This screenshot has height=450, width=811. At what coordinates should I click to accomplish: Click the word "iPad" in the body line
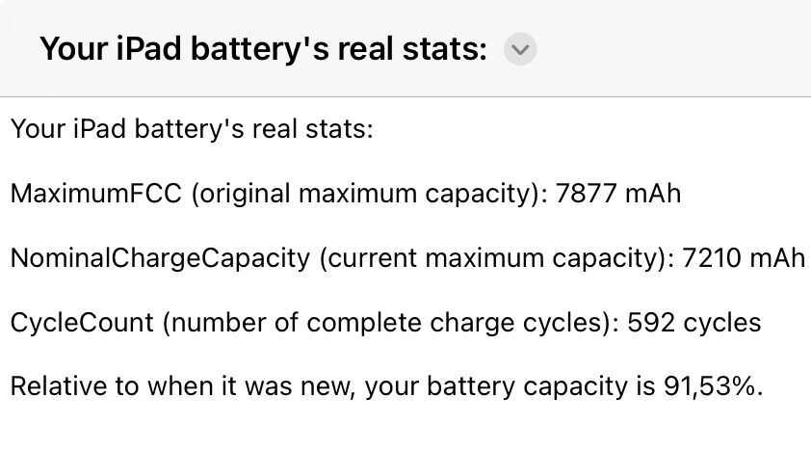[99, 129]
